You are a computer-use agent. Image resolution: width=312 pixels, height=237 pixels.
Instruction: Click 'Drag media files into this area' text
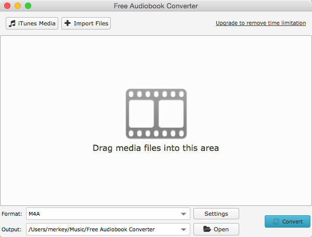pos(156,148)
